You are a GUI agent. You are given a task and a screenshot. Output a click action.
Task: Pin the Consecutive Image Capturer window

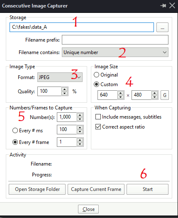point(163,6)
